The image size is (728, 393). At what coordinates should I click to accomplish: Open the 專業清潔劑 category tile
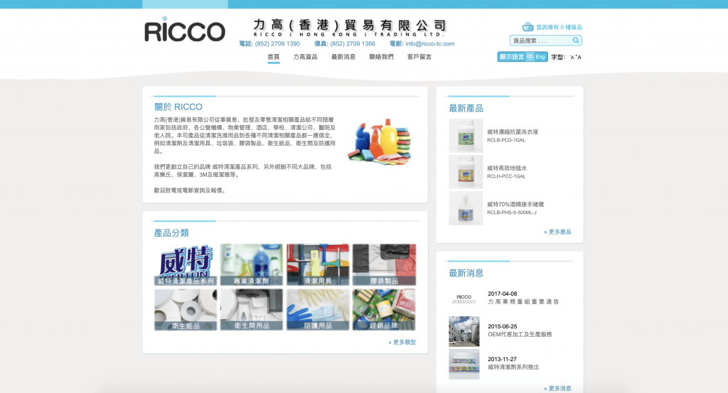pos(251,264)
